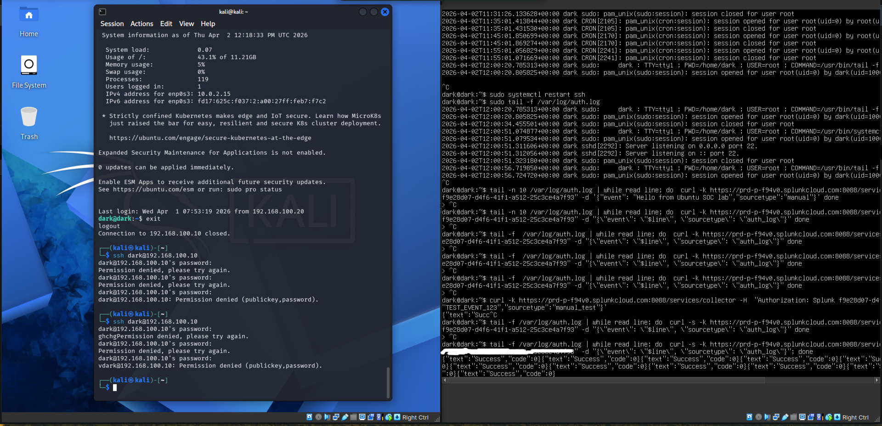882x426 pixels.
Task: Click the optical disc indicator in the Kali VM status bar
Action: pos(318,417)
